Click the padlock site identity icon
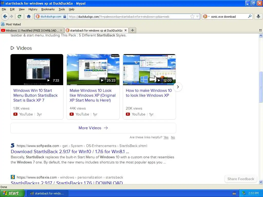This screenshot has height=197, width=263. pos(64,17)
